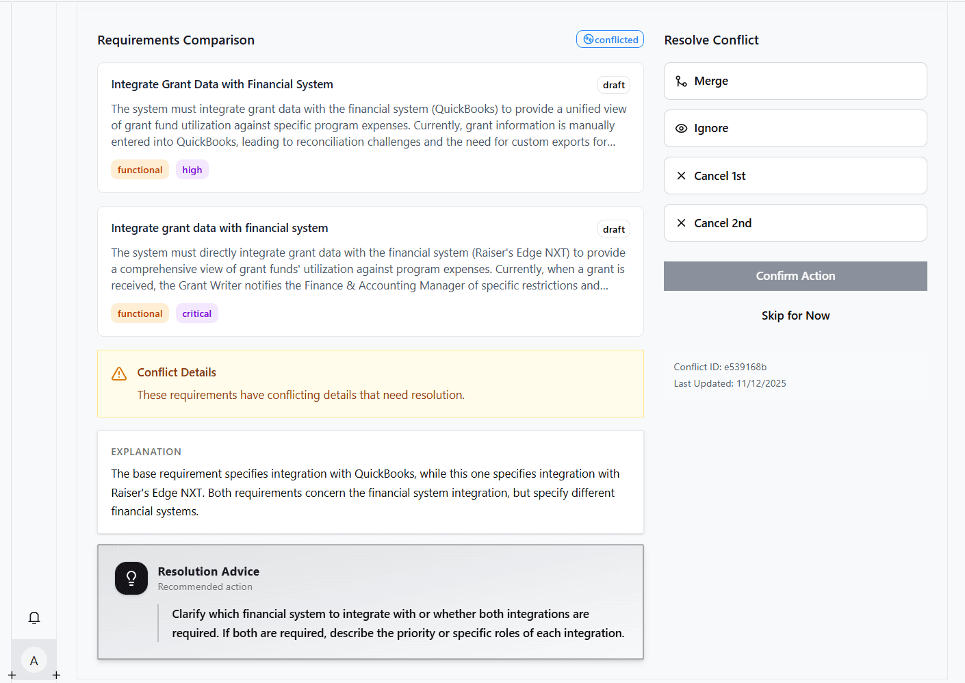Click the warning triangle in Conflict Details
Viewport: 965px width, 683px height.
(x=118, y=374)
